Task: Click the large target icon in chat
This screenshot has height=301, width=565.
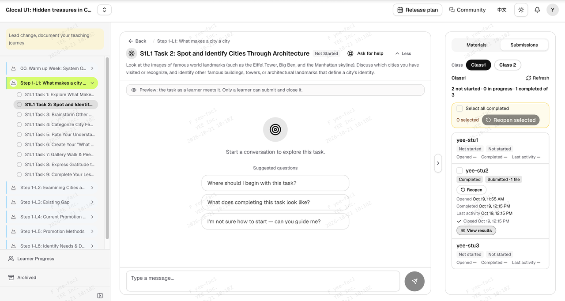Action: [275, 129]
